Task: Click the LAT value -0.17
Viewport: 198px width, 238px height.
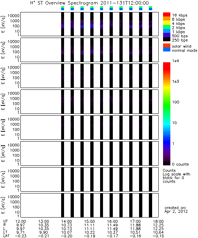Action: [x=112, y=236]
